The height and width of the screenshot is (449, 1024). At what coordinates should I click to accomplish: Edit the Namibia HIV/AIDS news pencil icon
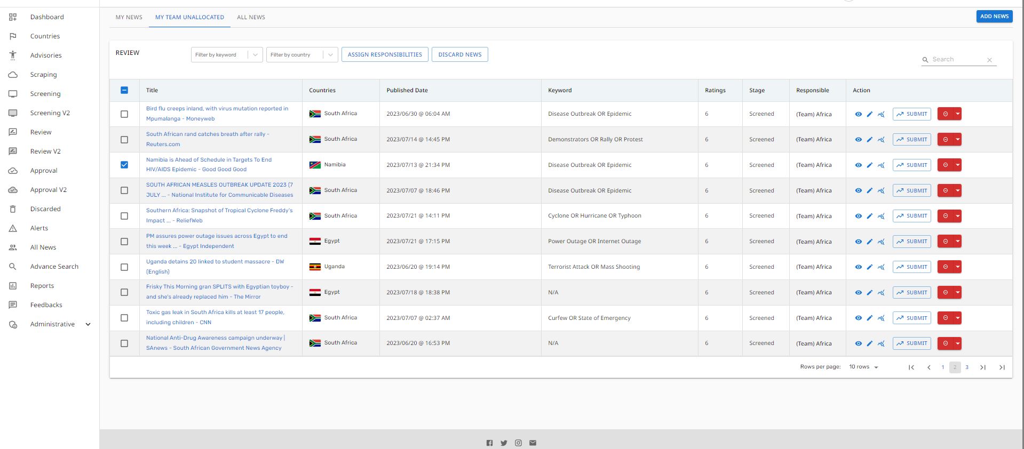click(869, 165)
